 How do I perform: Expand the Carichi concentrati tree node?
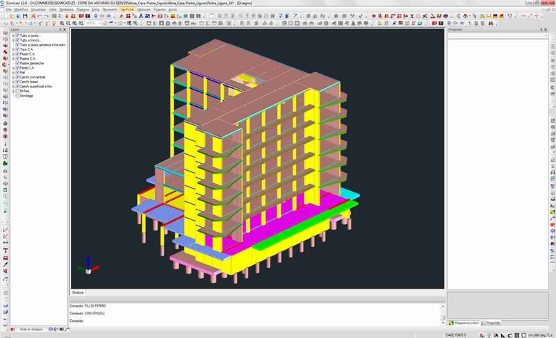13,77
